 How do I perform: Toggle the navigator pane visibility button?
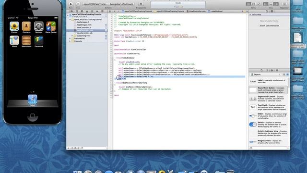(266, 4)
